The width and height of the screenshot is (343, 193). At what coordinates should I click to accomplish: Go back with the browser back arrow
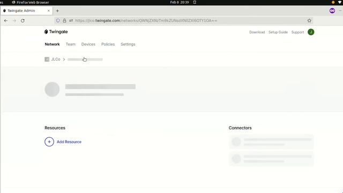click(6, 20)
